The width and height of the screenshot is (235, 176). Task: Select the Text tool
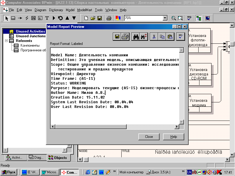point(47,18)
